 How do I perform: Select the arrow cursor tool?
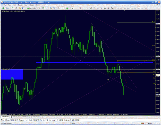pyautogui.click(x=72, y=8)
